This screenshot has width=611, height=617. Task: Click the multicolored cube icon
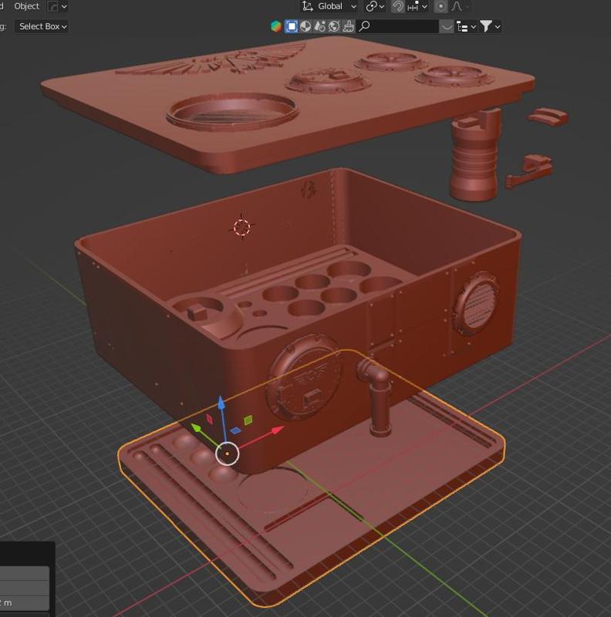[x=276, y=26]
